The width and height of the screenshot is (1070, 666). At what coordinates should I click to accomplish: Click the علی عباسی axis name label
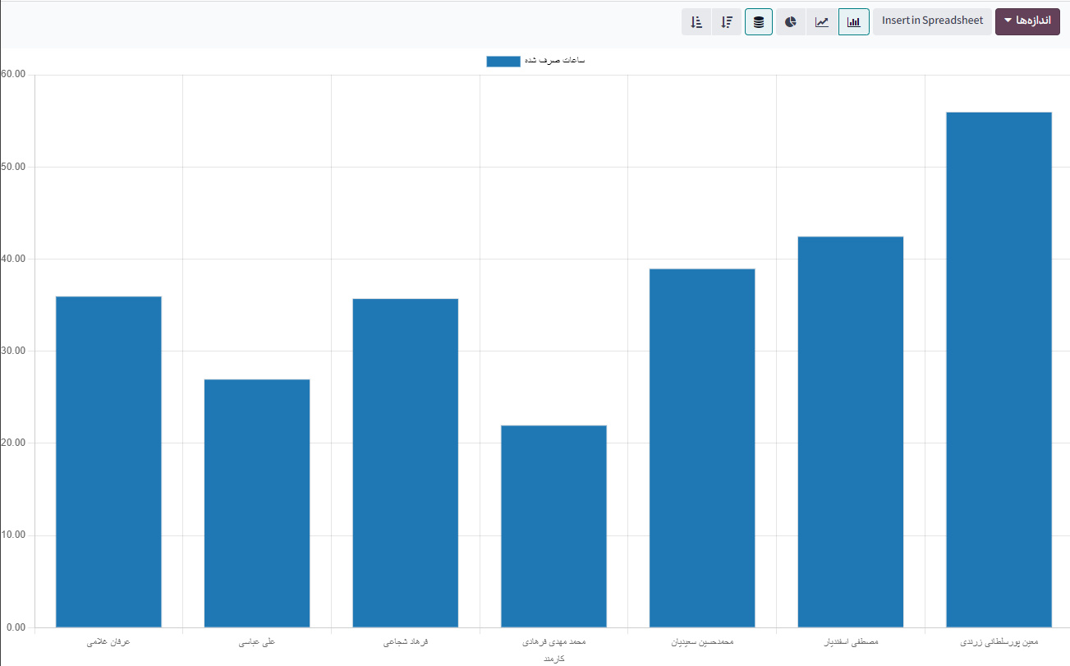(257, 641)
